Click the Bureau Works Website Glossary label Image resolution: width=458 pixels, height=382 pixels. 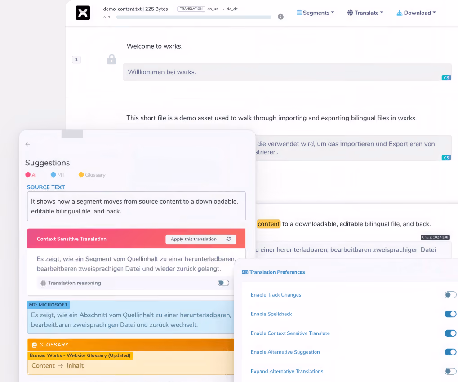point(80,355)
